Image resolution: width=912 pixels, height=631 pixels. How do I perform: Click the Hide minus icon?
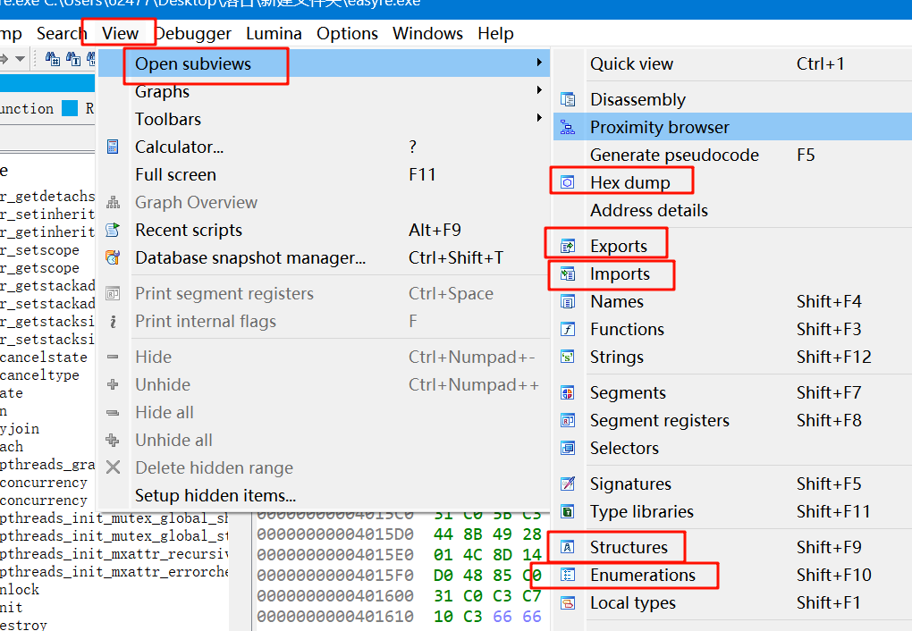point(113,357)
